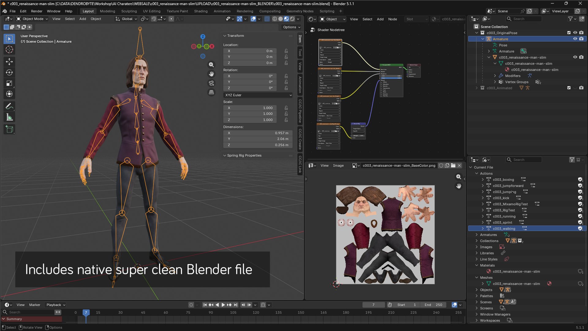Select solid viewport shading mode

click(280, 19)
